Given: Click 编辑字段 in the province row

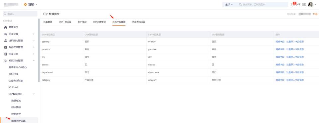Looking at the screenshot, I should [280, 50].
